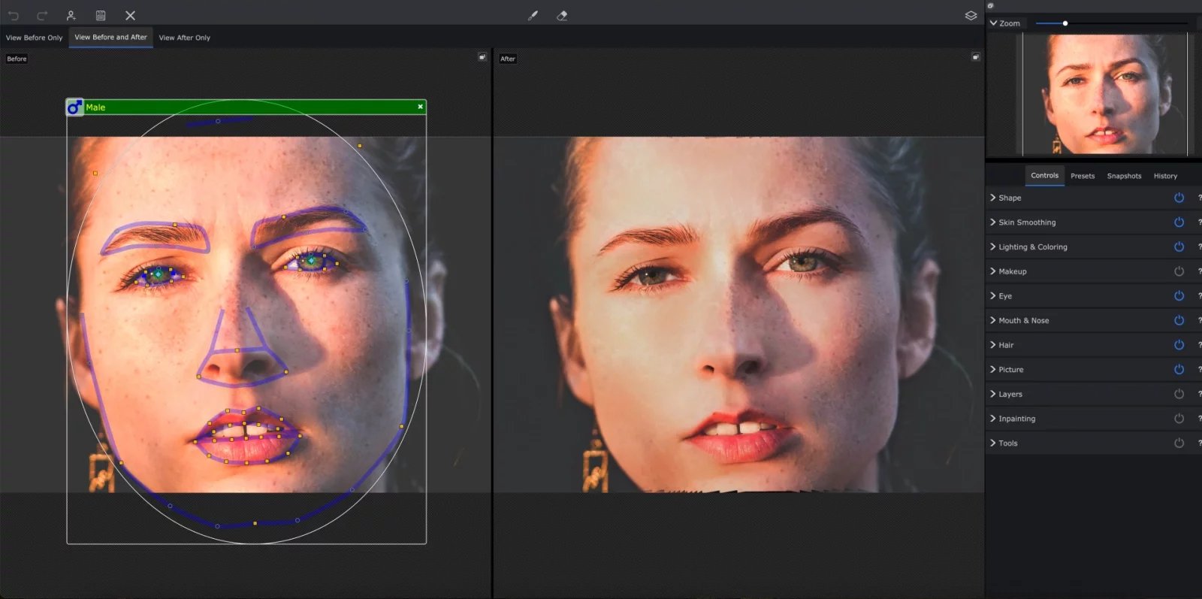Toggle Skin Smoothing power button

pyautogui.click(x=1179, y=222)
